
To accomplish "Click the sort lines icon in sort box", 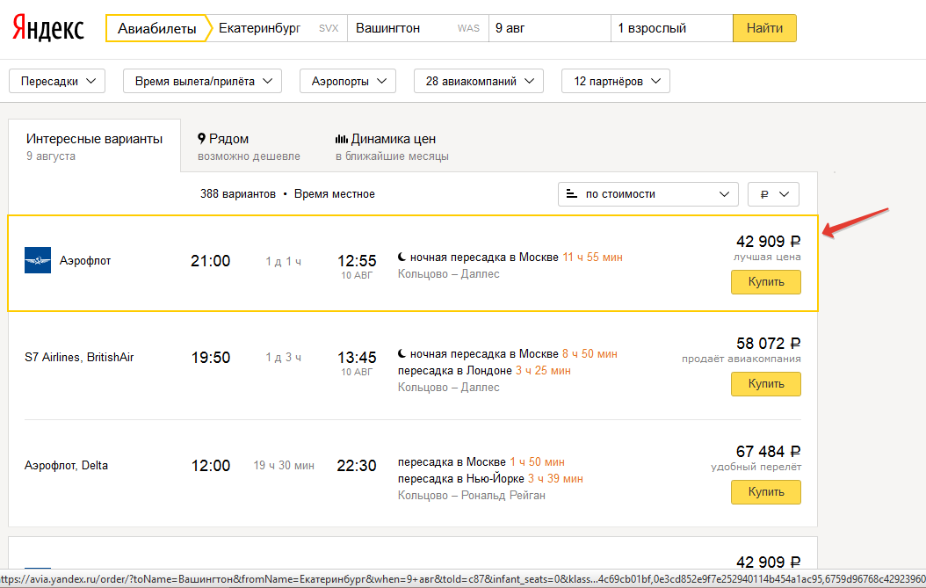I will point(572,194).
